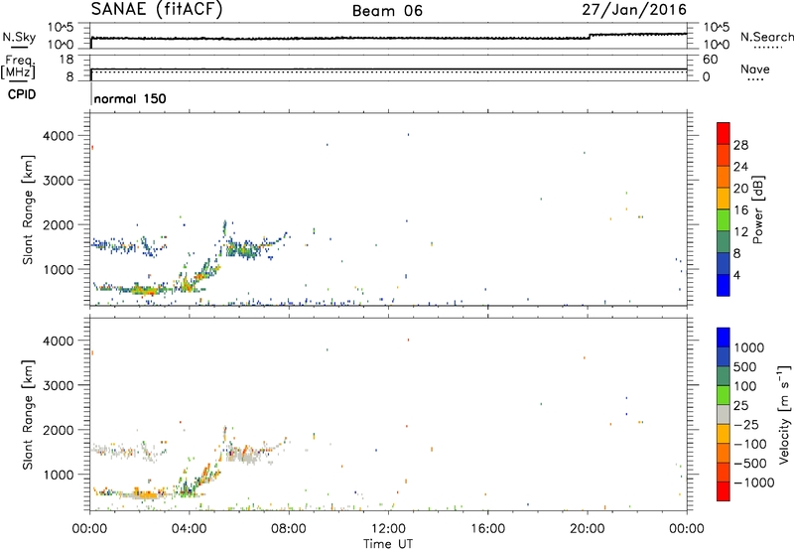794x550 pixels.
Task: Select the 16:00 time tick label
Action: point(488,529)
